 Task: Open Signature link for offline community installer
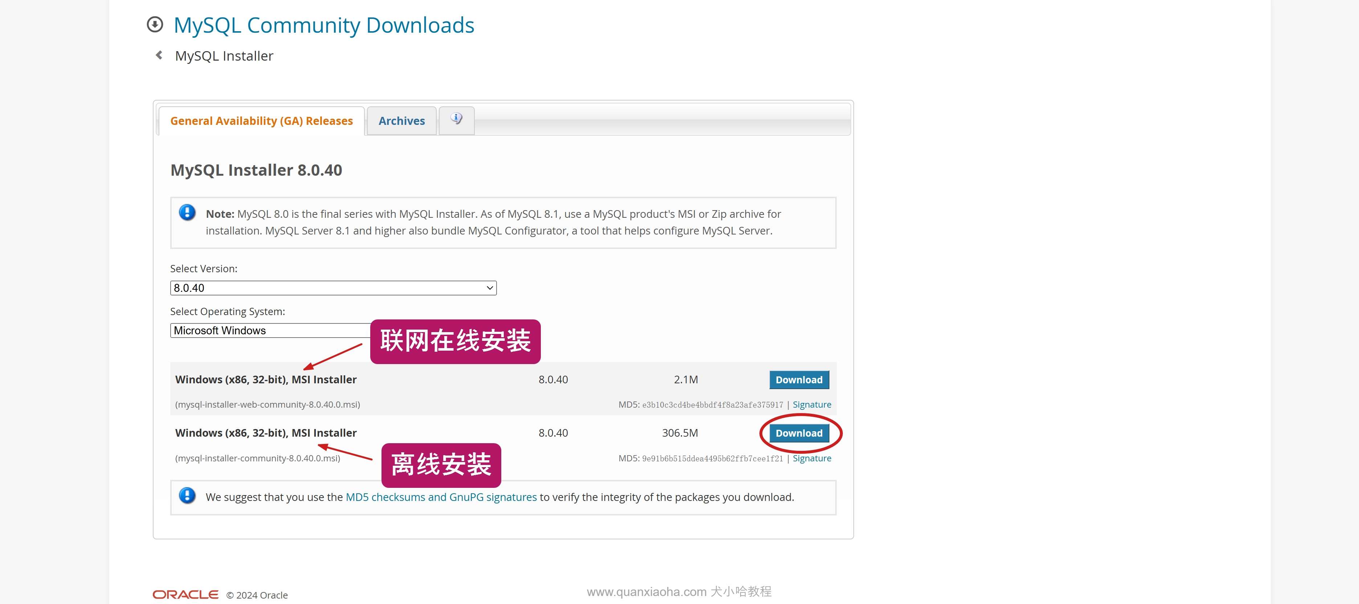pyautogui.click(x=811, y=458)
